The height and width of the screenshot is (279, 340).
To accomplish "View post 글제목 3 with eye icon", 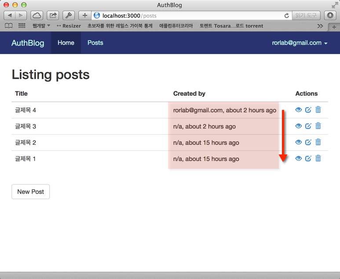I will (x=299, y=126).
